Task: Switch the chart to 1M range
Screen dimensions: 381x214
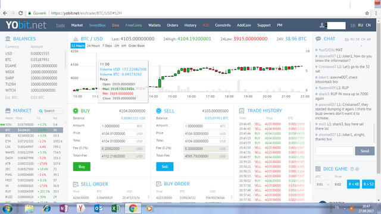Action: tap(117, 46)
